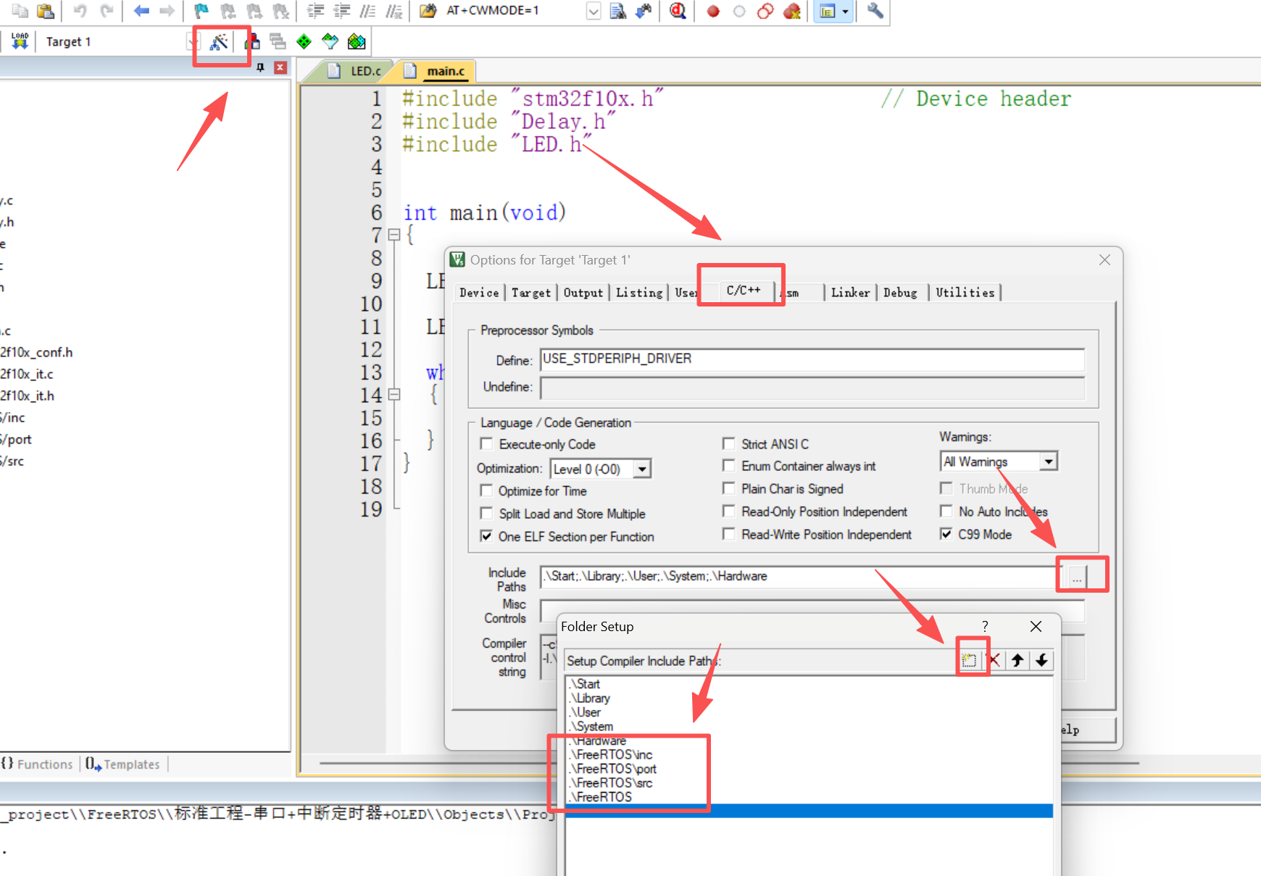The image size is (1261, 876).
Task: Enable Execute-only Code checkbox
Action: [x=486, y=444]
